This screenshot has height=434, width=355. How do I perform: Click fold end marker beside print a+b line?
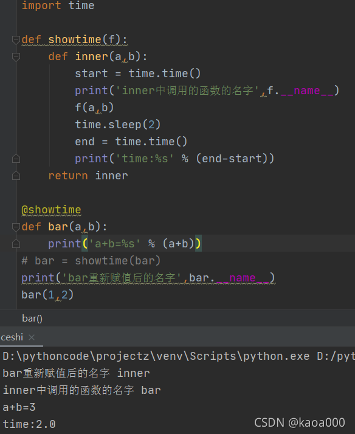coord(16,244)
